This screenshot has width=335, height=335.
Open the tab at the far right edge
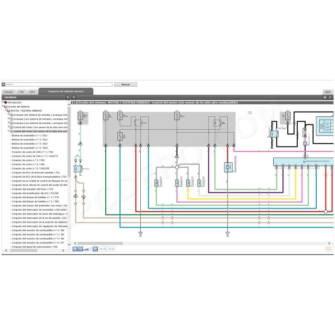pos(328,92)
